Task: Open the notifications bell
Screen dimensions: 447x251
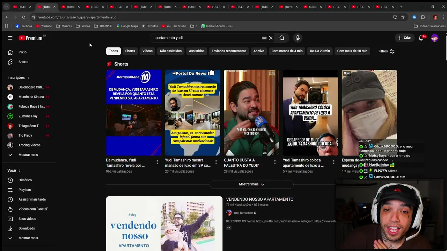Action: 421,38
